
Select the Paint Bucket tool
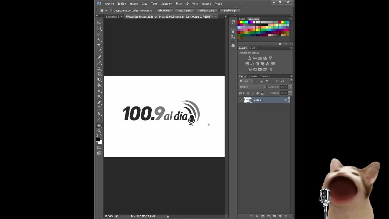point(99,85)
